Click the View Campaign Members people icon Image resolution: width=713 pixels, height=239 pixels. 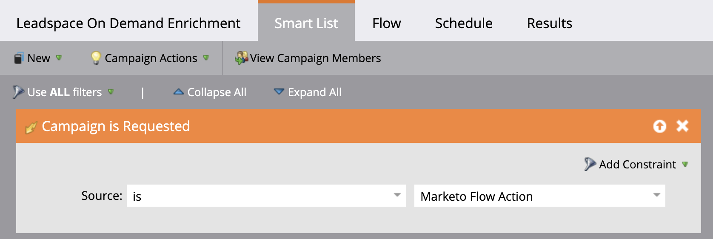[x=241, y=58]
